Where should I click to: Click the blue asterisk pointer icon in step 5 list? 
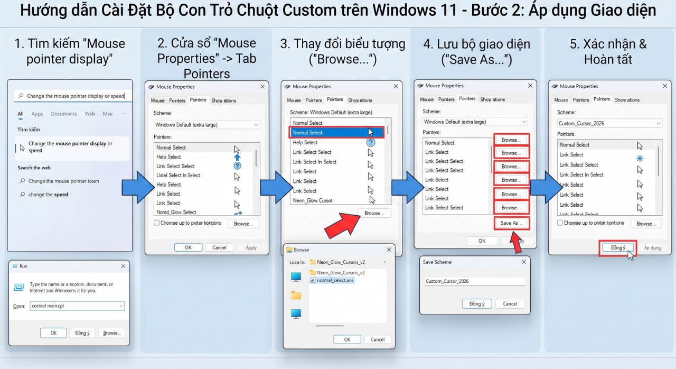[x=640, y=158]
